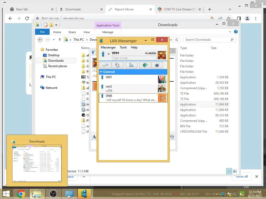Select Desktop in Favorites
266x199 pixels.
coord(54,55)
